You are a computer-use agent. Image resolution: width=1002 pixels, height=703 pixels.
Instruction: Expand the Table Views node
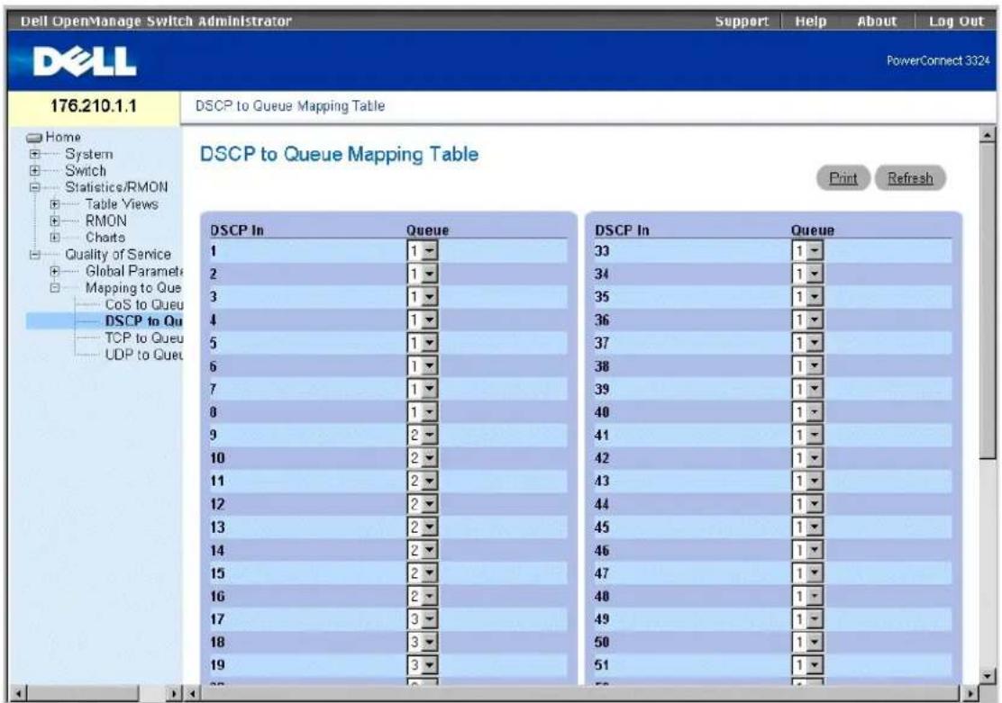tap(55, 204)
